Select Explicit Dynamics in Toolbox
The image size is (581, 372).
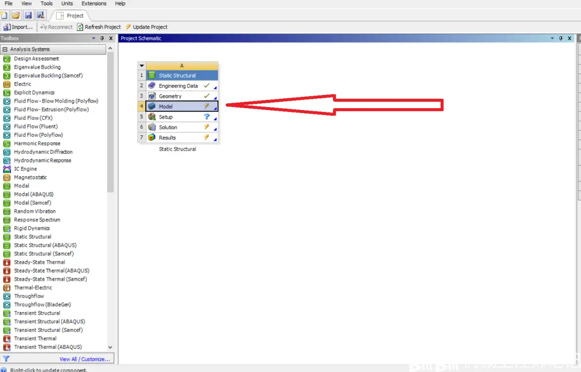tap(34, 93)
